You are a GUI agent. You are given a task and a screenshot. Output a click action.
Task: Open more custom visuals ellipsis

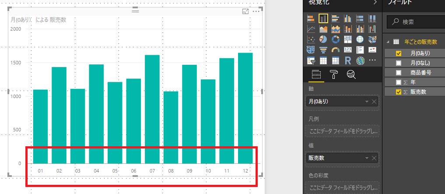pos(372,60)
